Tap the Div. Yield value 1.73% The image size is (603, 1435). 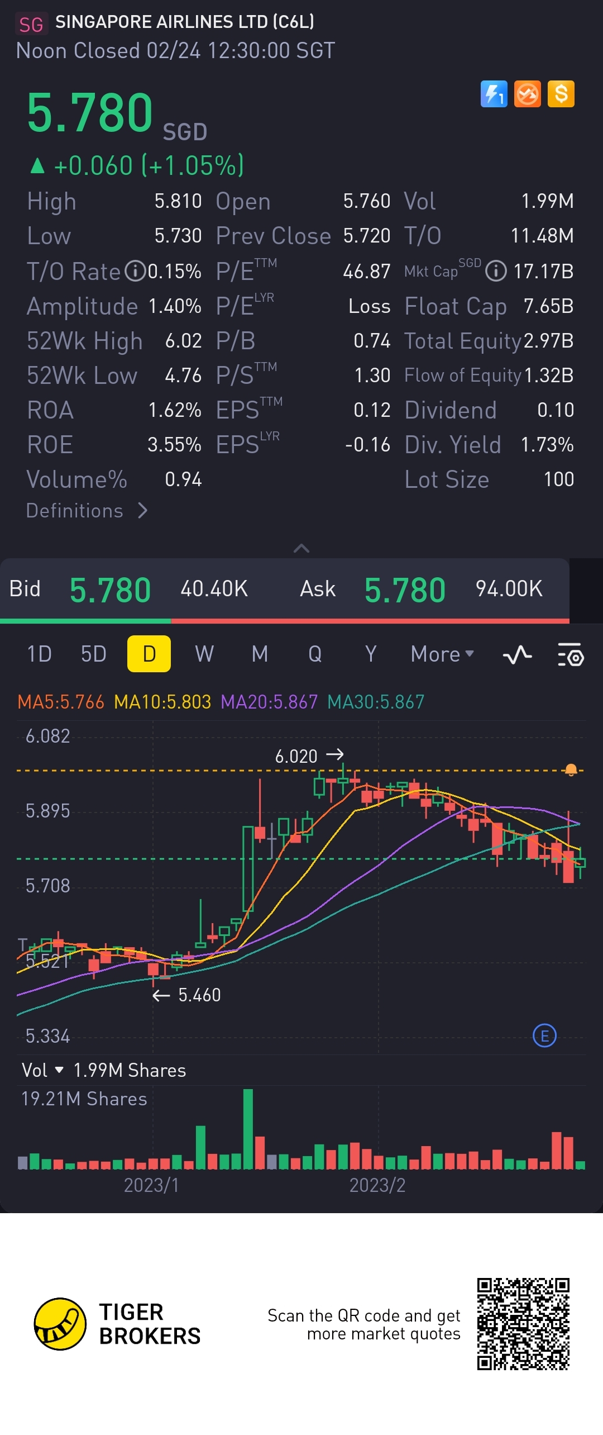pyautogui.click(x=547, y=445)
